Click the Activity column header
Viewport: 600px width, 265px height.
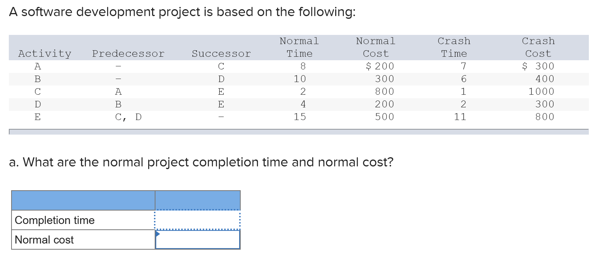45,53
